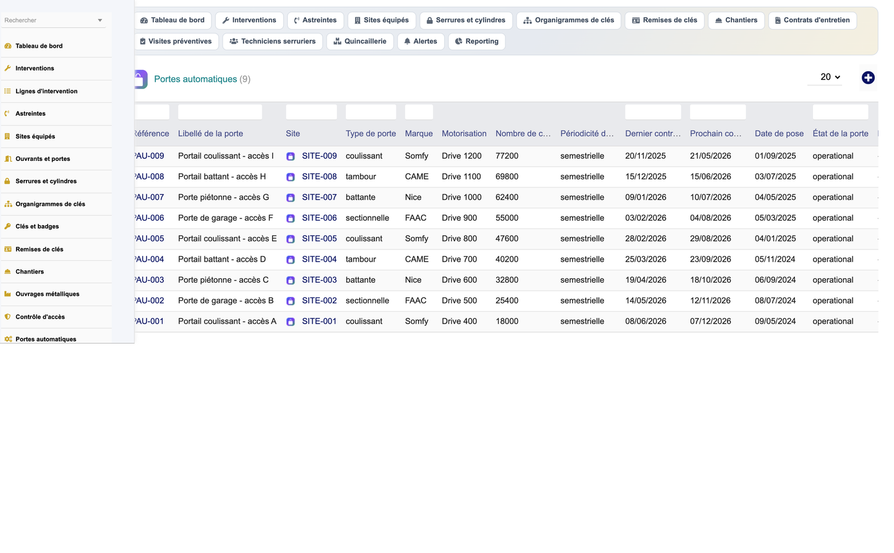
Task: Open the Visites préventives tab
Action: click(x=176, y=41)
